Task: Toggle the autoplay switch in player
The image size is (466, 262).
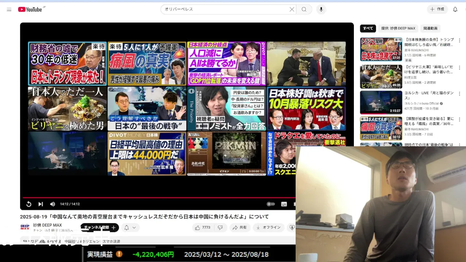Action: point(270,204)
